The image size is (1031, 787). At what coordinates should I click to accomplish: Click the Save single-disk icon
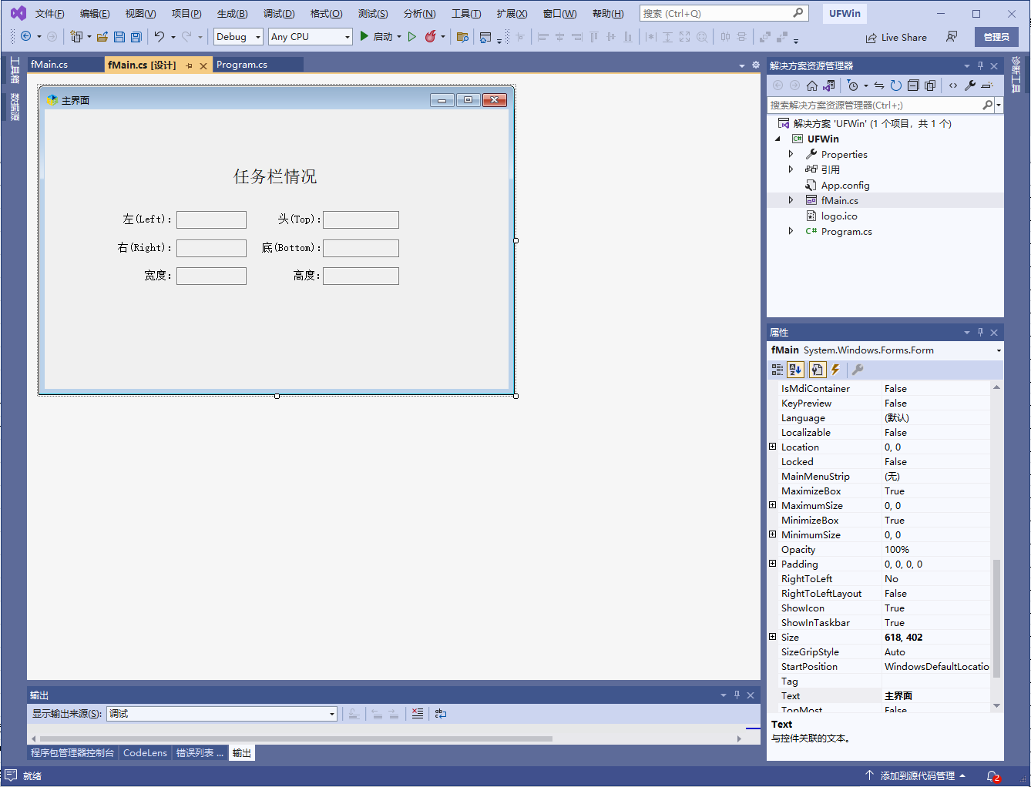pos(119,36)
